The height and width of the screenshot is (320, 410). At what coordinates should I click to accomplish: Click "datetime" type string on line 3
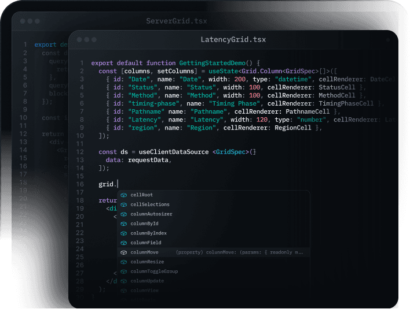(x=293, y=79)
